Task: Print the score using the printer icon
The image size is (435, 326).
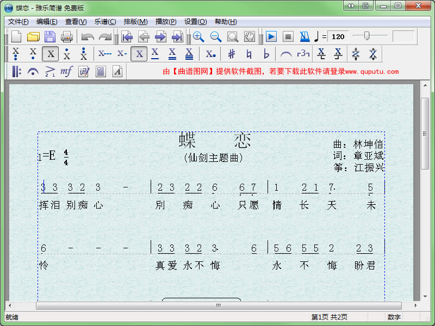Action: pyautogui.click(x=67, y=36)
